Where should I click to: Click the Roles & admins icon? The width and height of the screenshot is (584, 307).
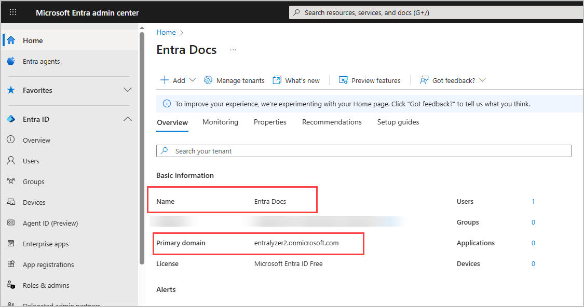point(11,285)
